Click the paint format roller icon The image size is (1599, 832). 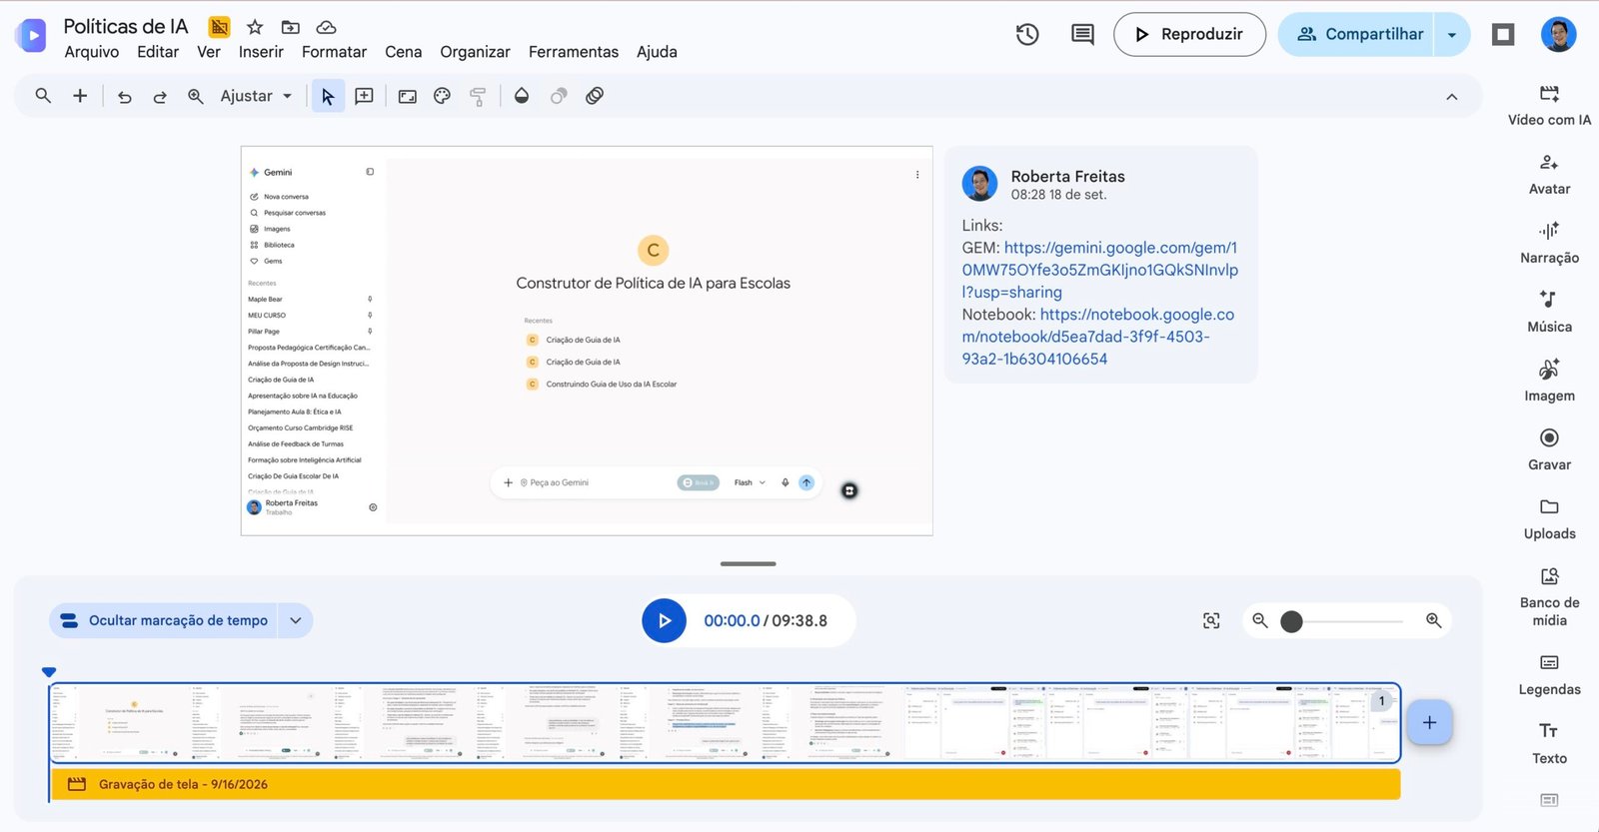click(478, 97)
